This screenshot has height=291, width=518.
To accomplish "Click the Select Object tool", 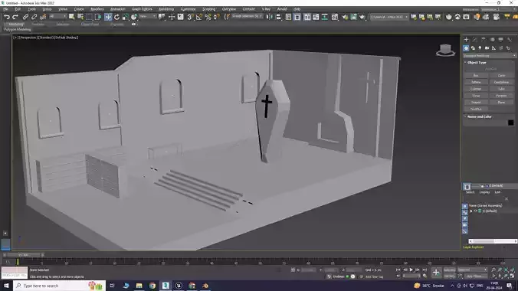I will click(72, 17).
